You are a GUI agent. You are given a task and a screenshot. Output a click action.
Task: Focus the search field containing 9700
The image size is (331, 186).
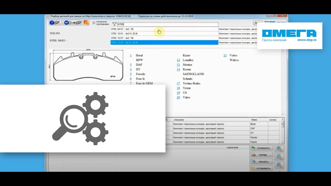pos(168,24)
